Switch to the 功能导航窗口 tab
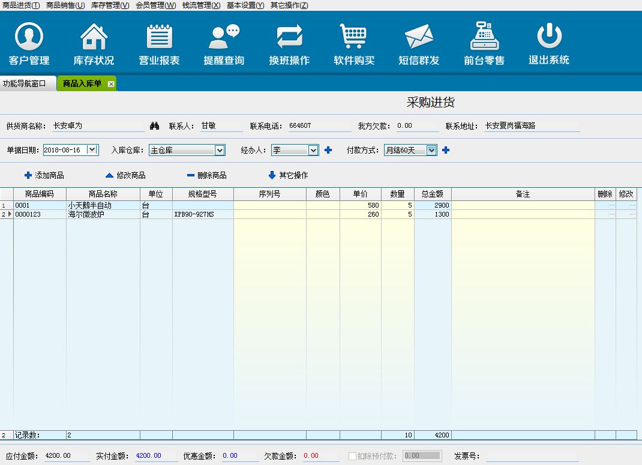642x465 pixels. [24, 83]
